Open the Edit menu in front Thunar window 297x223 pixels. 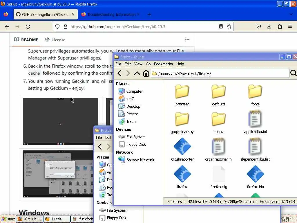[x=128, y=64]
